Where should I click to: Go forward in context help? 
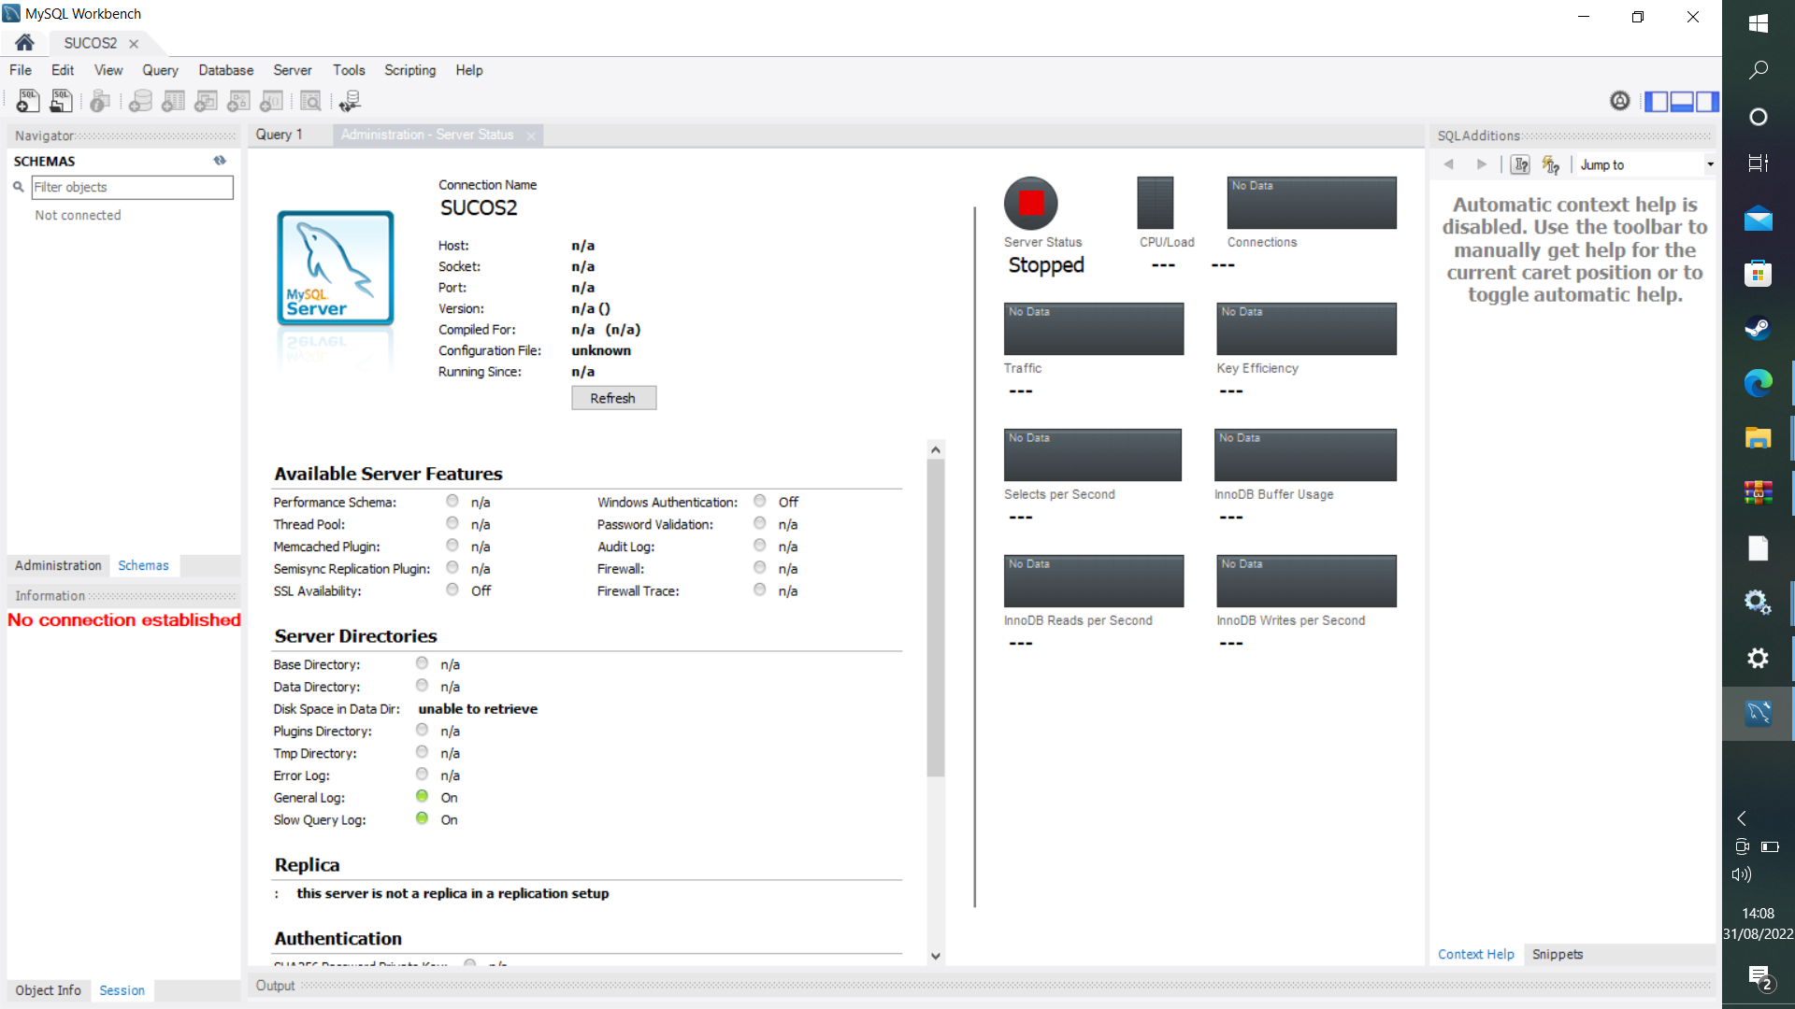click(1482, 164)
